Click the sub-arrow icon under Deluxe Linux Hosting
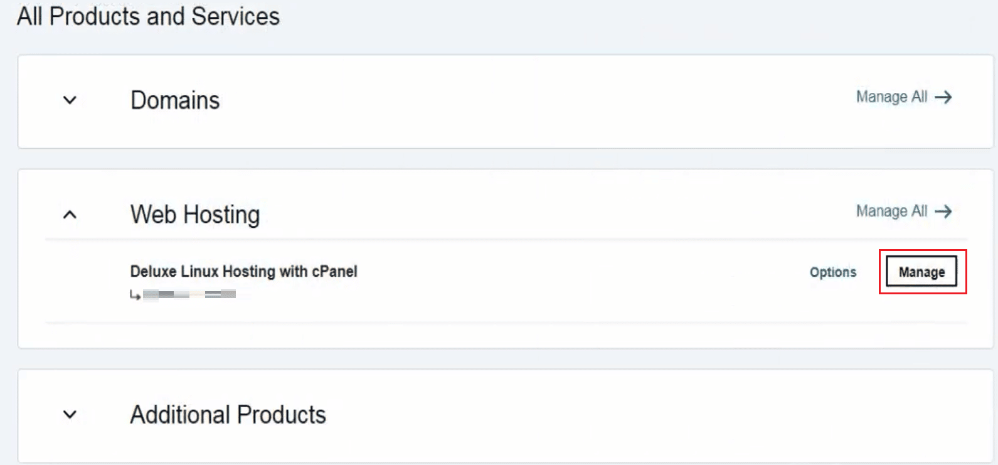Screen dimensions: 998x465 coord(135,294)
